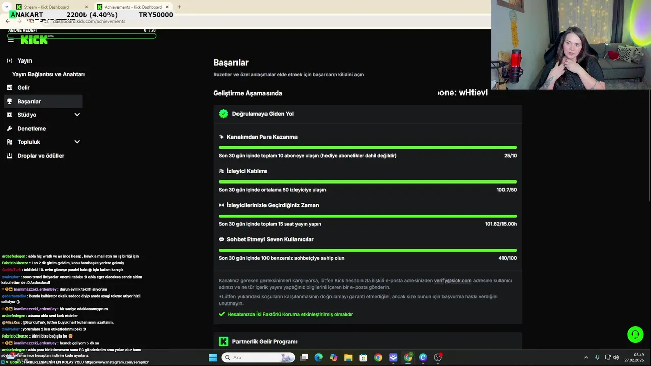Click the Stüdyo camera icon
Screen dimensions: 651x366
point(9,115)
